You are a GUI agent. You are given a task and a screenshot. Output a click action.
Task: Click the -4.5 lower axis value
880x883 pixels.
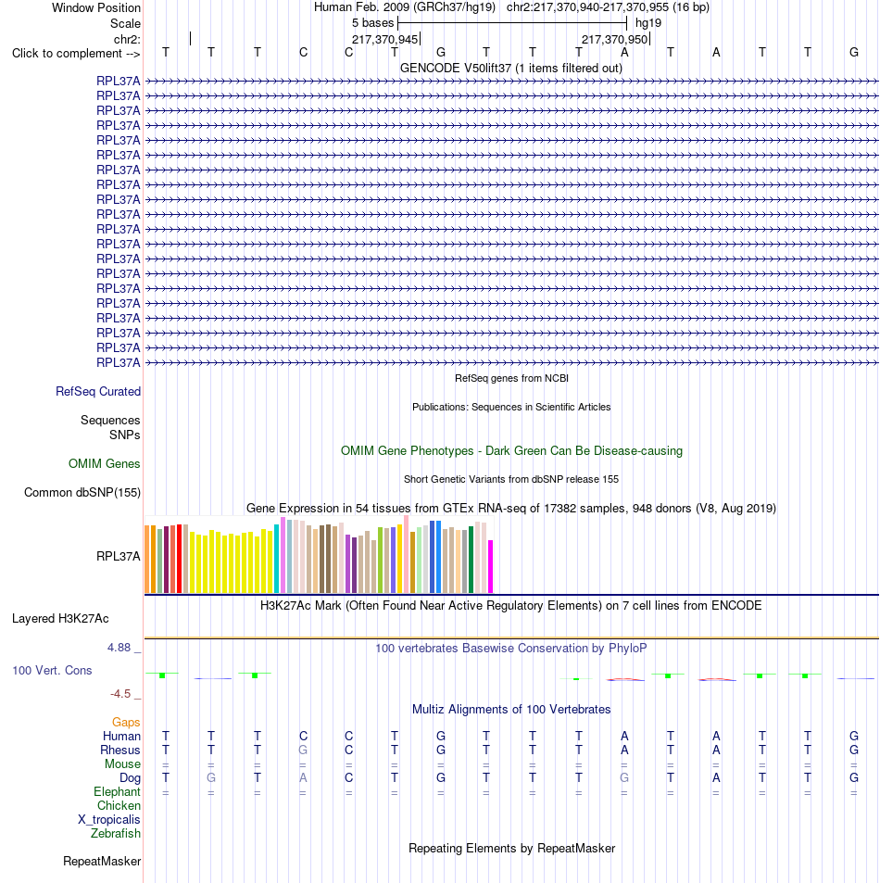point(120,694)
